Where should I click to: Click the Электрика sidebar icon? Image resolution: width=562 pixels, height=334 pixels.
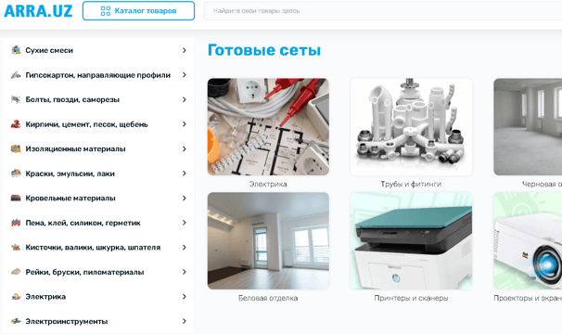tap(16, 297)
